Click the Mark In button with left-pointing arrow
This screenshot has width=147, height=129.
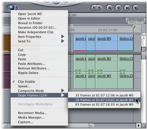tap(100, 7)
